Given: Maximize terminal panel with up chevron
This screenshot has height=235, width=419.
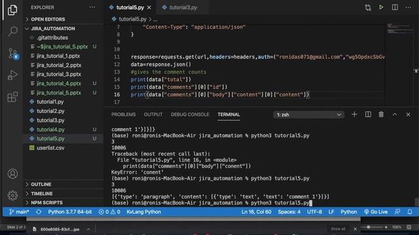Looking at the screenshot, I should [x=395, y=115].
